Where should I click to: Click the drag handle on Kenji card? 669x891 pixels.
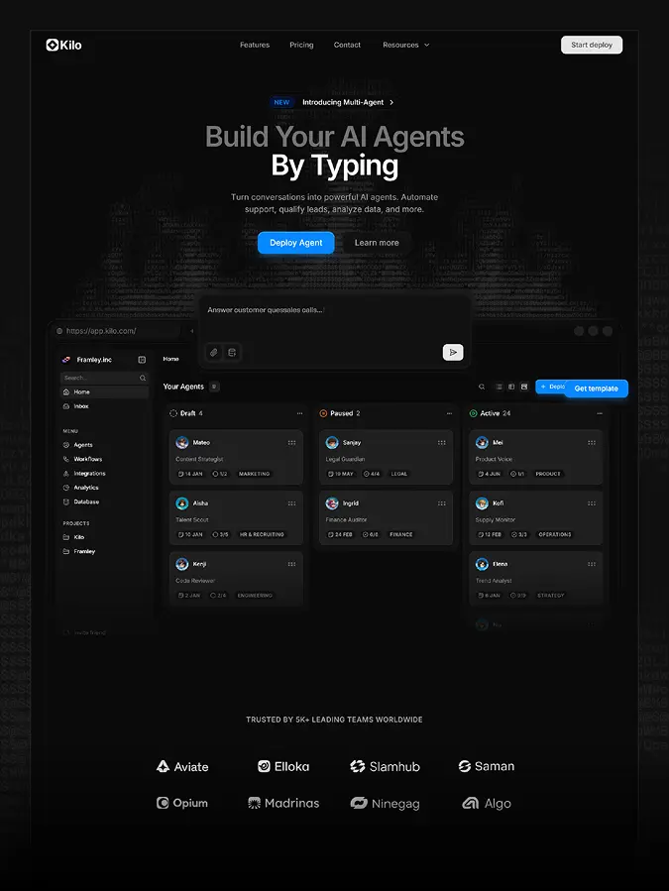(291, 564)
